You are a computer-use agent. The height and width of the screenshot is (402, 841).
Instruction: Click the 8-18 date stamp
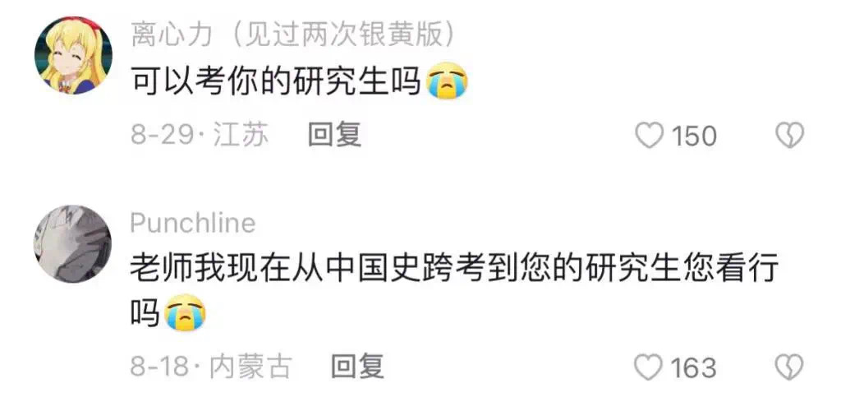[160, 367]
